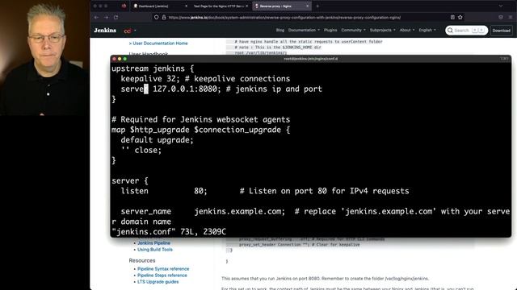Viewport: 517px width, 290px height.
Task: Open the Blog link in Jenkins nav
Action: (280, 30)
